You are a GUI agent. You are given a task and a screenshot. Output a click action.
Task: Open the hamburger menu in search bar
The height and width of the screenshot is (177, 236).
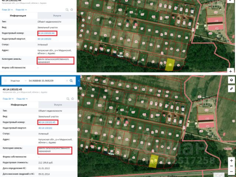click(6, 81)
